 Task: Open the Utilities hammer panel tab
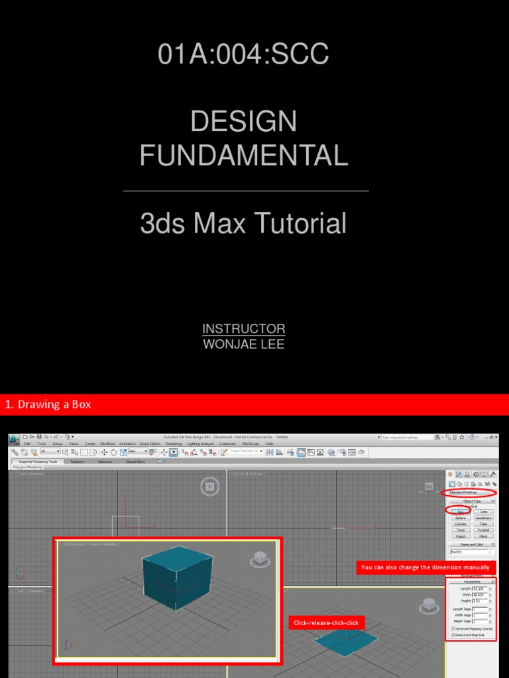pyautogui.click(x=492, y=474)
